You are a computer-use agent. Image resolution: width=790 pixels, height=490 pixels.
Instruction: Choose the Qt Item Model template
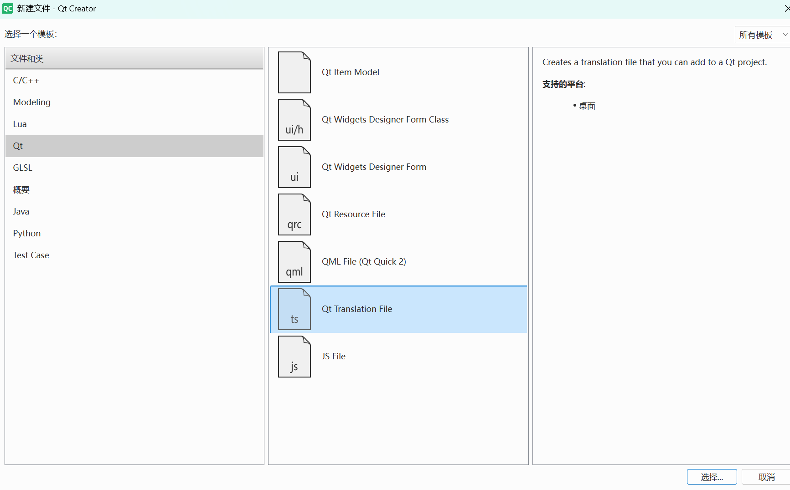pos(398,72)
